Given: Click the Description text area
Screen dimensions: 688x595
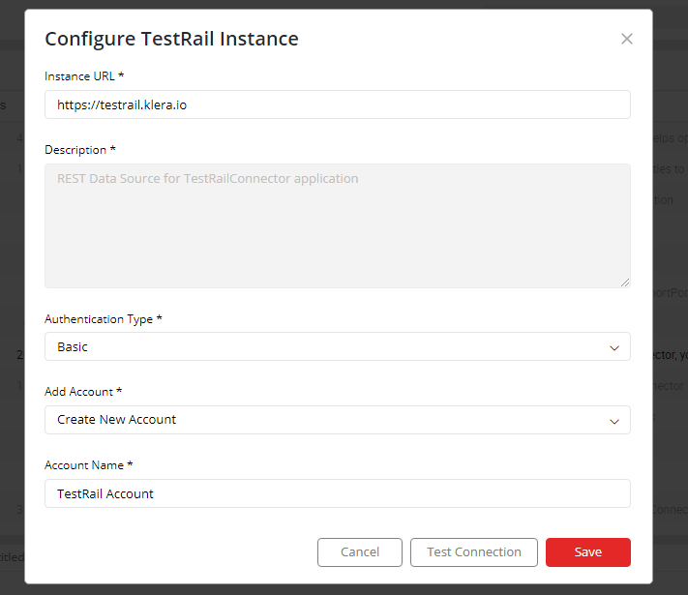Looking at the screenshot, I should [x=338, y=226].
